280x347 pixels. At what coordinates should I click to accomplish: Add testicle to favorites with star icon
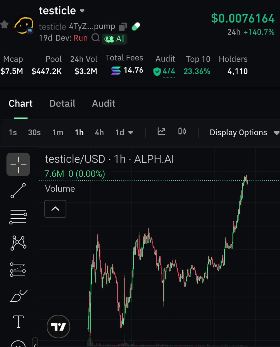coord(4,25)
